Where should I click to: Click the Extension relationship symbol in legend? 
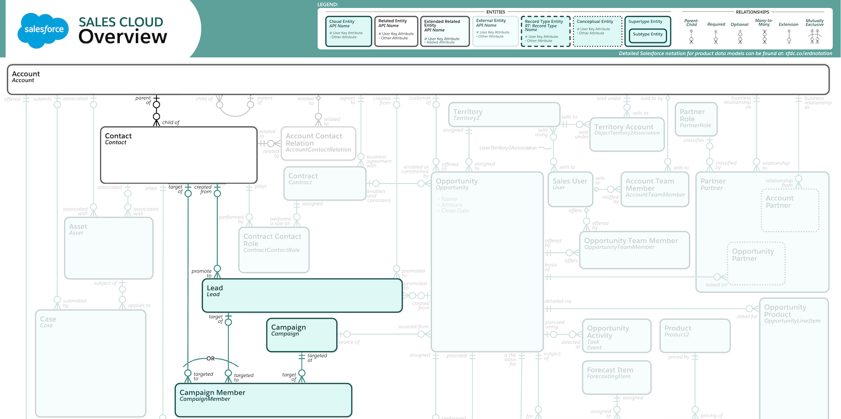(x=789, y=37)
